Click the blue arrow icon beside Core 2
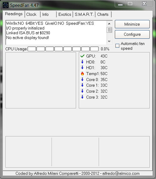Screen dimensions: 156x179 82,91
